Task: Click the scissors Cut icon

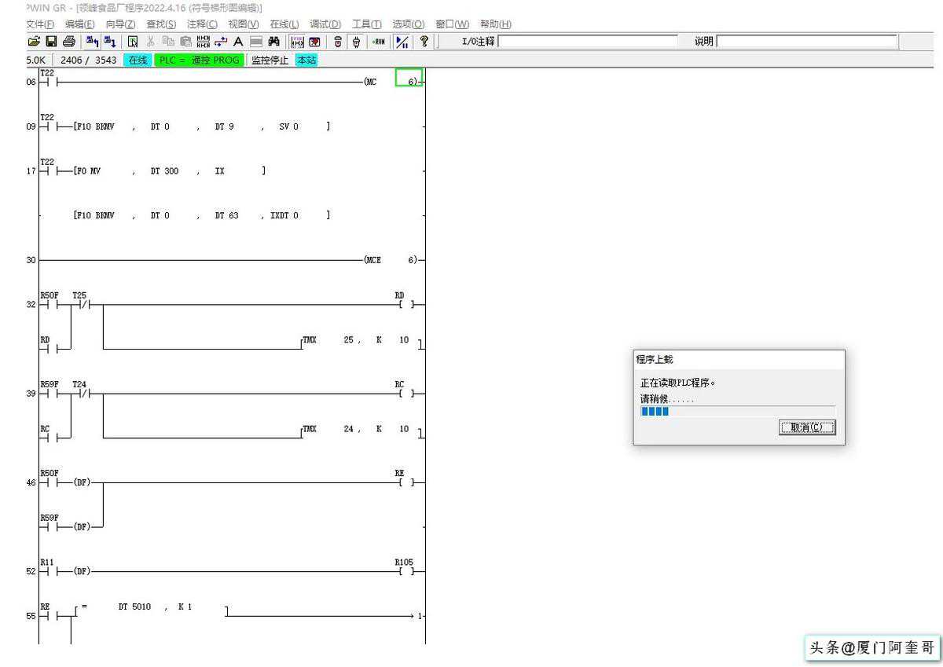Action: click(x=150, y=42)
